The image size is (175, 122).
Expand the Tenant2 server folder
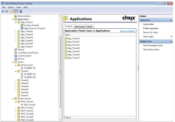click(x=16, y=80)
